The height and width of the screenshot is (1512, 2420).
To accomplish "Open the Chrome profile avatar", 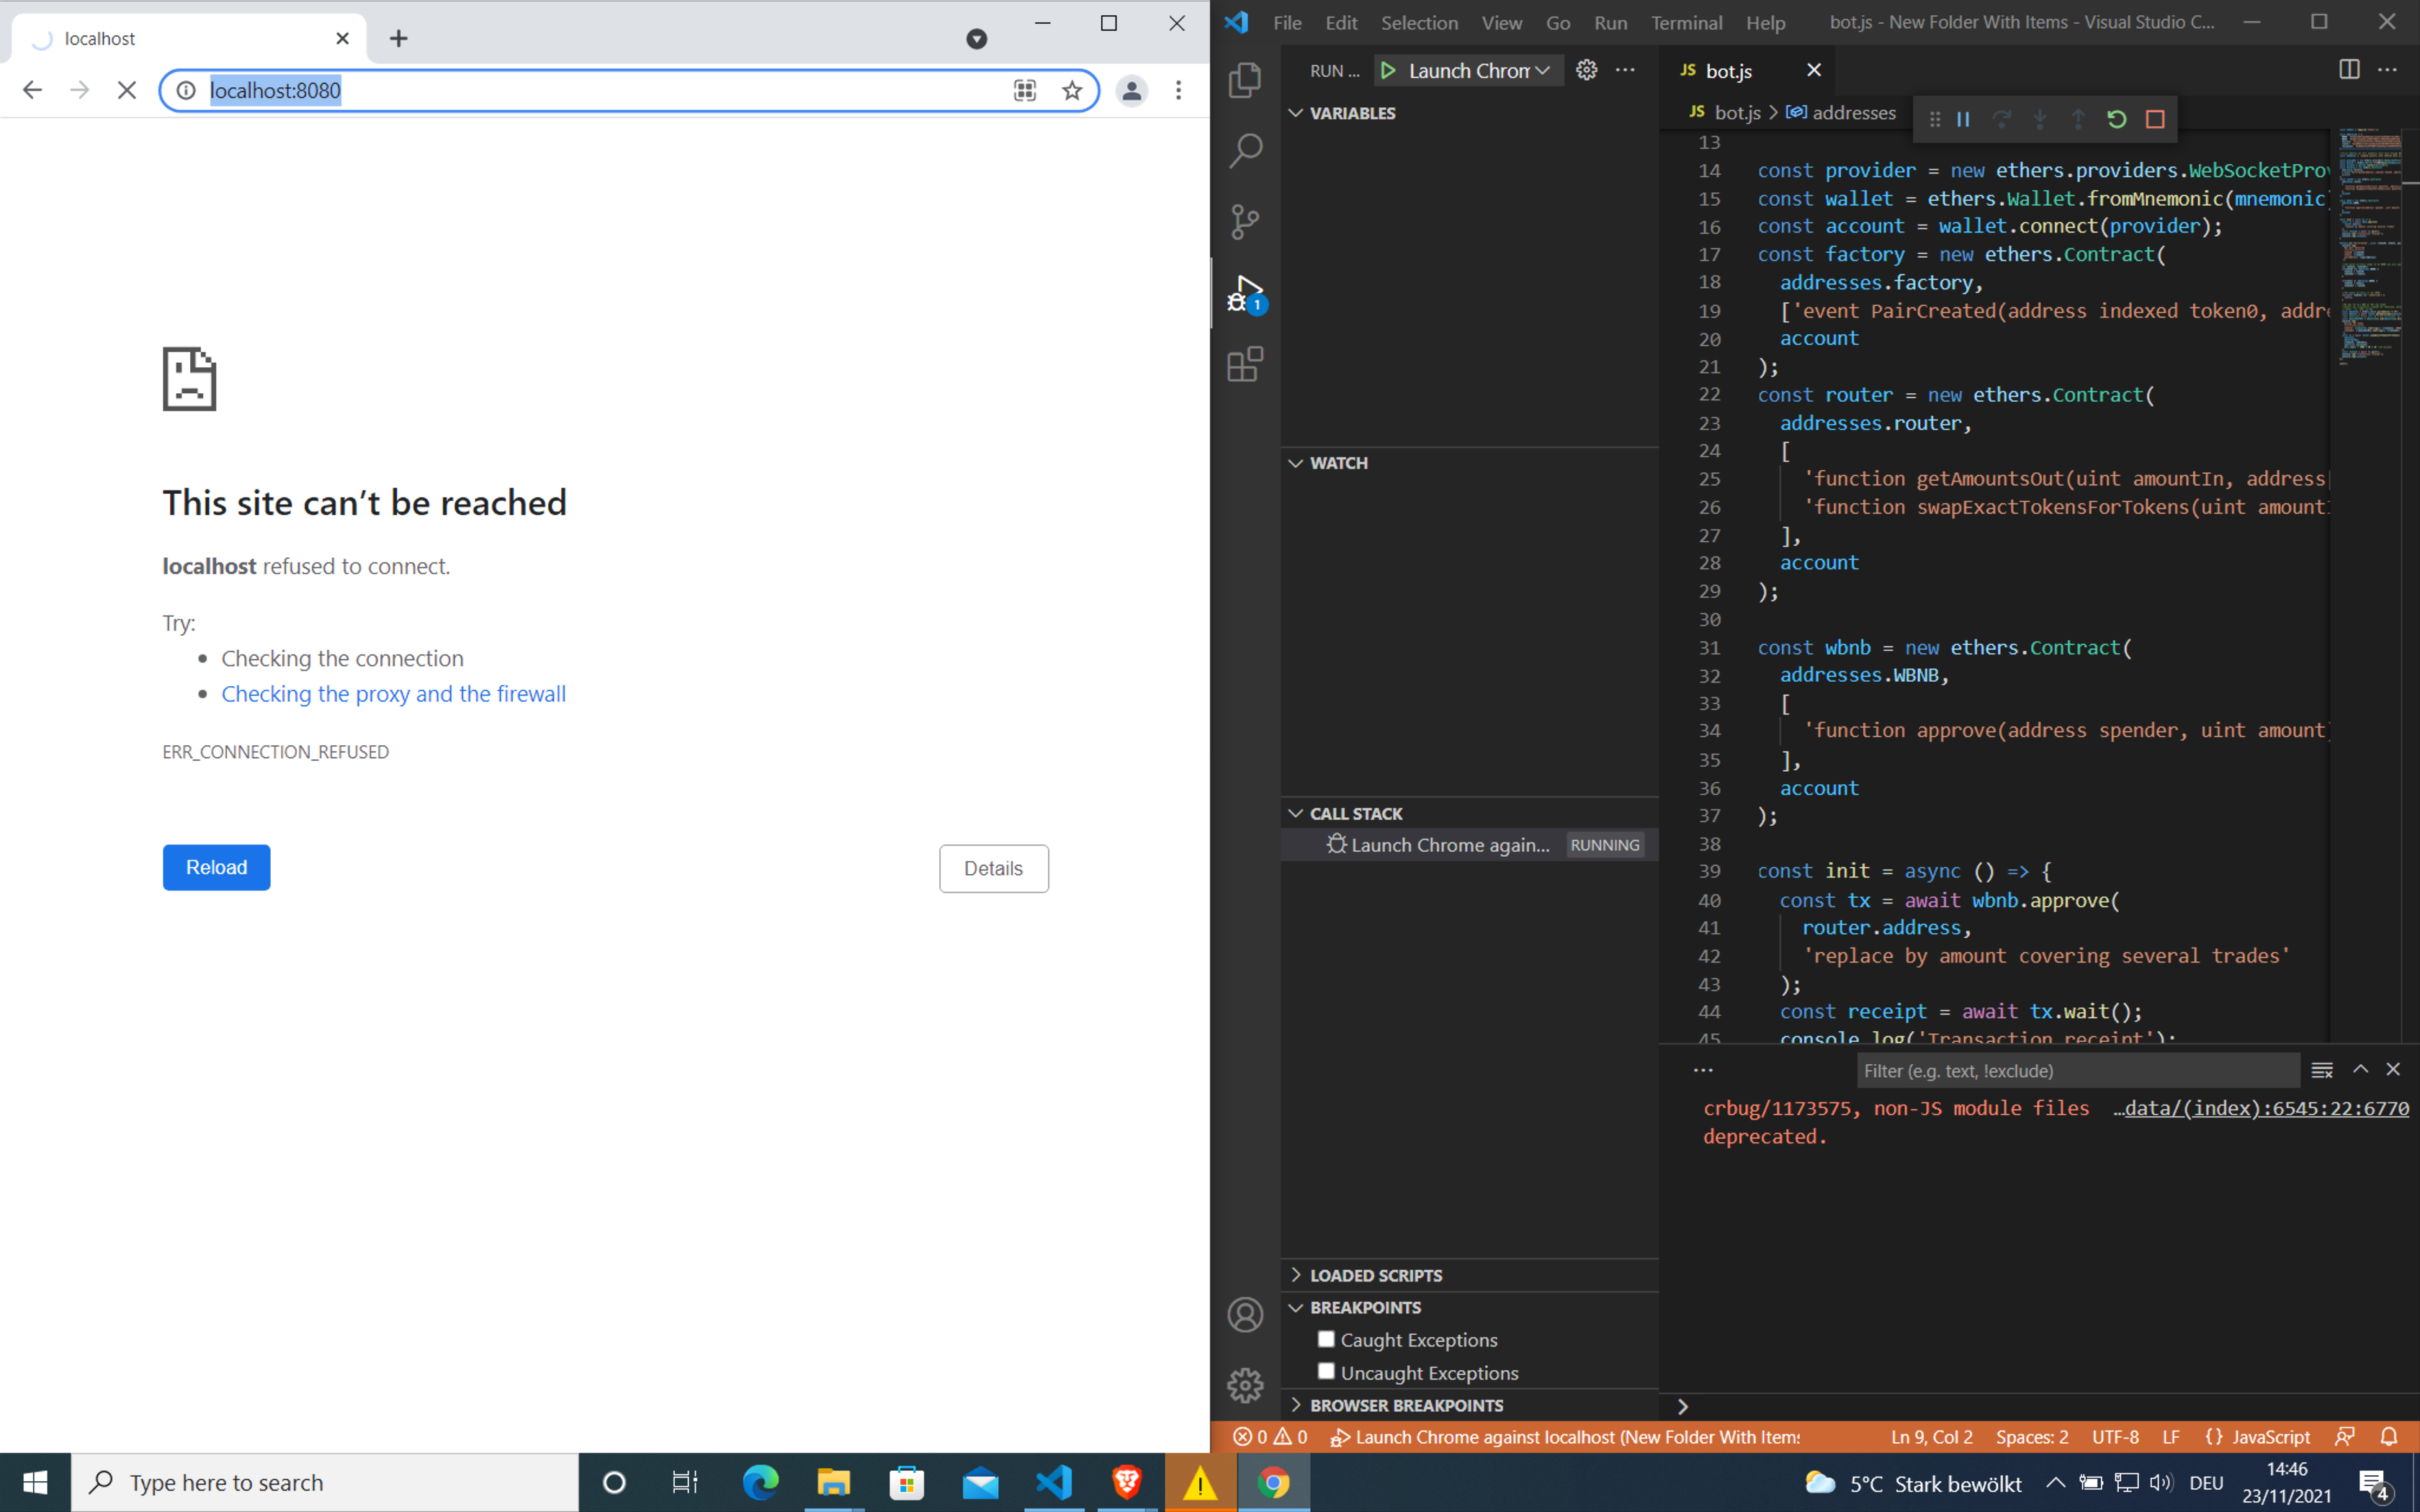I will point(1131,91).
